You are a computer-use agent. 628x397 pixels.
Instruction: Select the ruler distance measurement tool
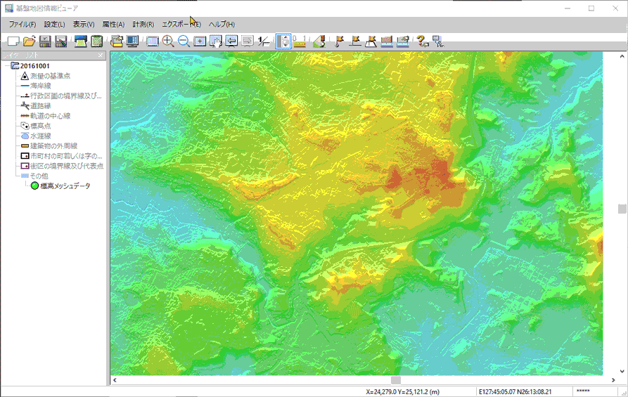300,41
